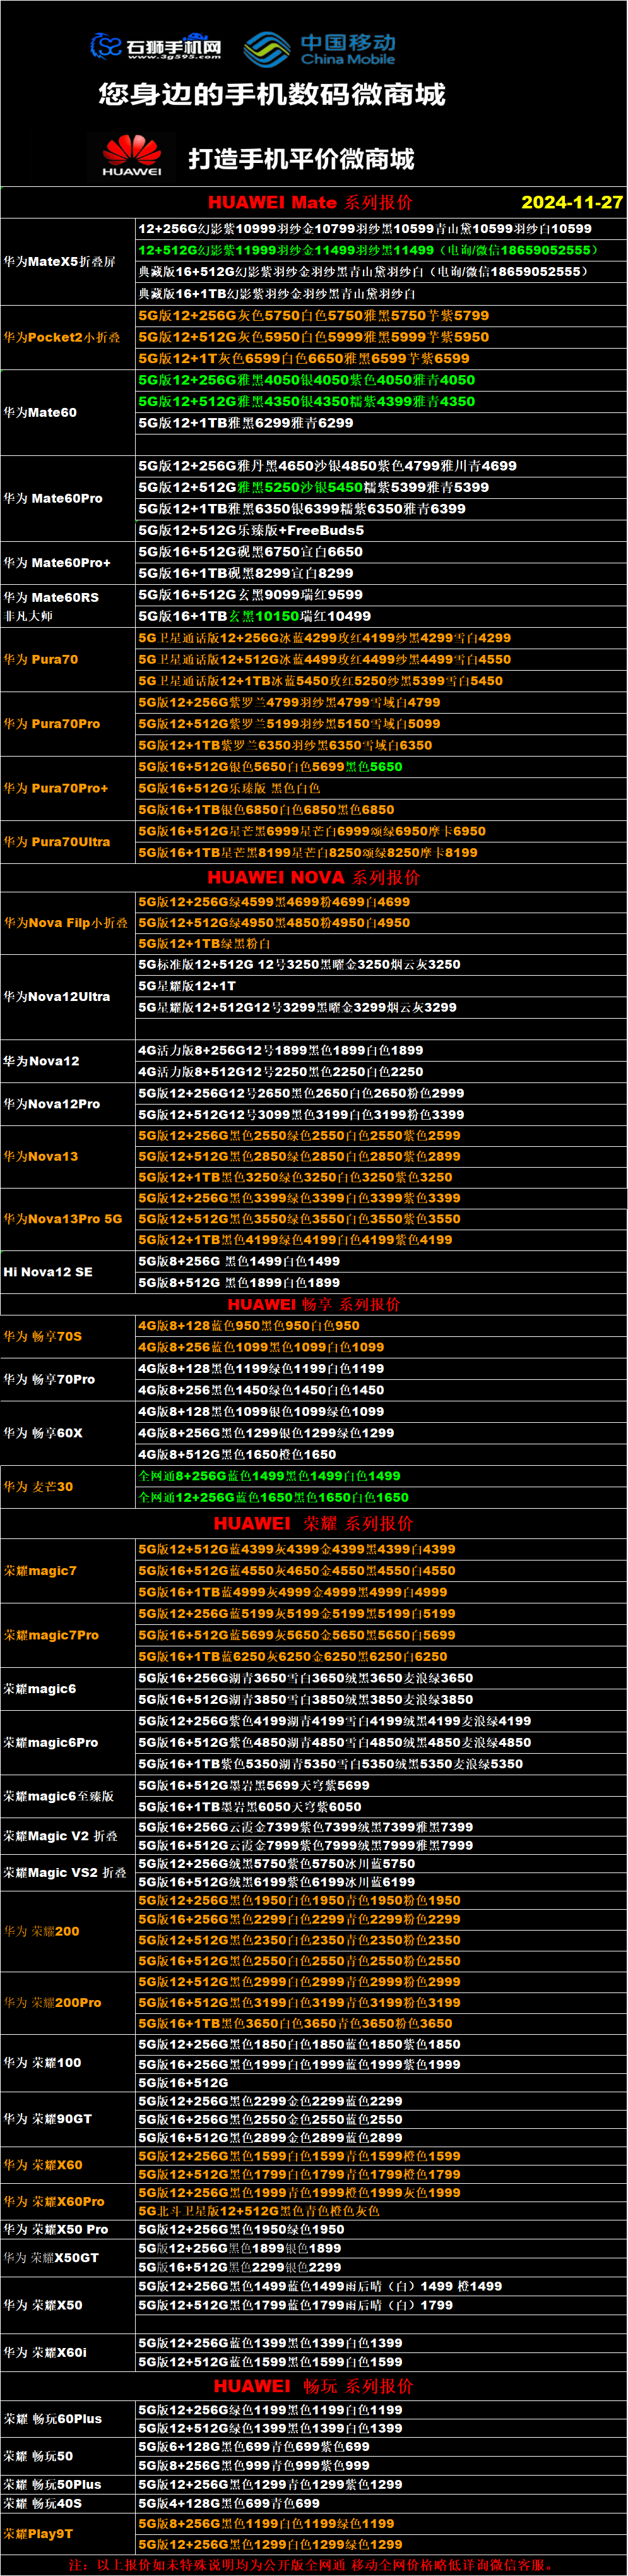Viewport: 628px width, 2576px height.
Task: Select the 华为 荣耀90GT model cell
Action: [x=68, y=2118]
